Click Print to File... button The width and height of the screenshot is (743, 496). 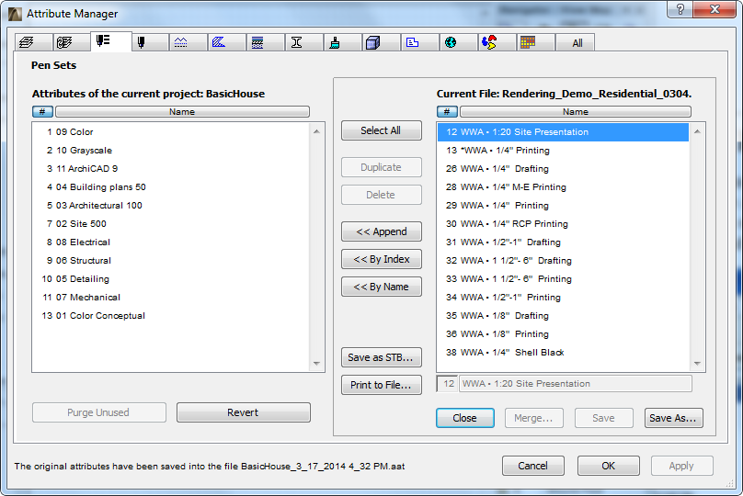point(381,385)
